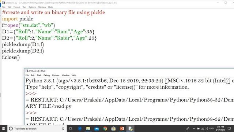
Task: Open Task View from the taskbar
Action: pos(71,129)
